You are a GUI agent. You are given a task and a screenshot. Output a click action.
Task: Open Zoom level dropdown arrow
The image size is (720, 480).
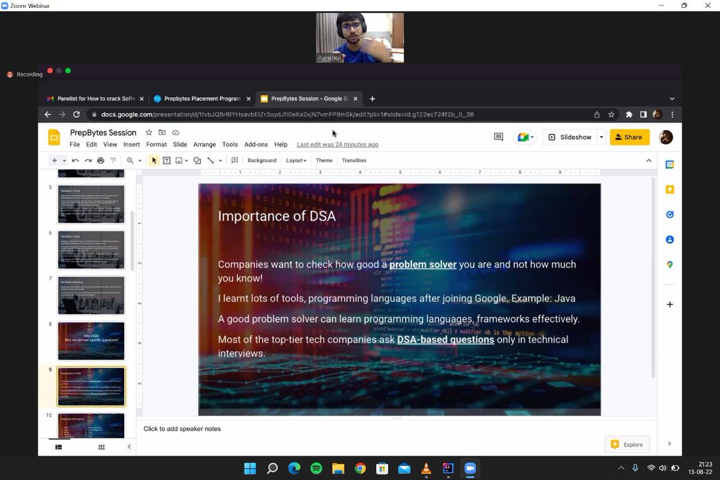pyautogui.click(x=140, y=160)
